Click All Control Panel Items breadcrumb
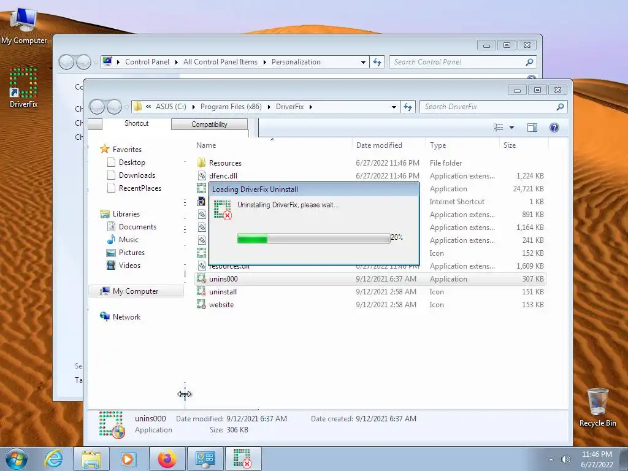Image resolution: width=628 pixels, height=471 pixels. [220, 62]
